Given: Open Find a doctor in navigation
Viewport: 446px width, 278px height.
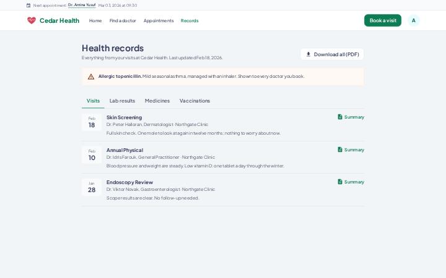Looking at the screenshot, I should (x=123, y=21).
